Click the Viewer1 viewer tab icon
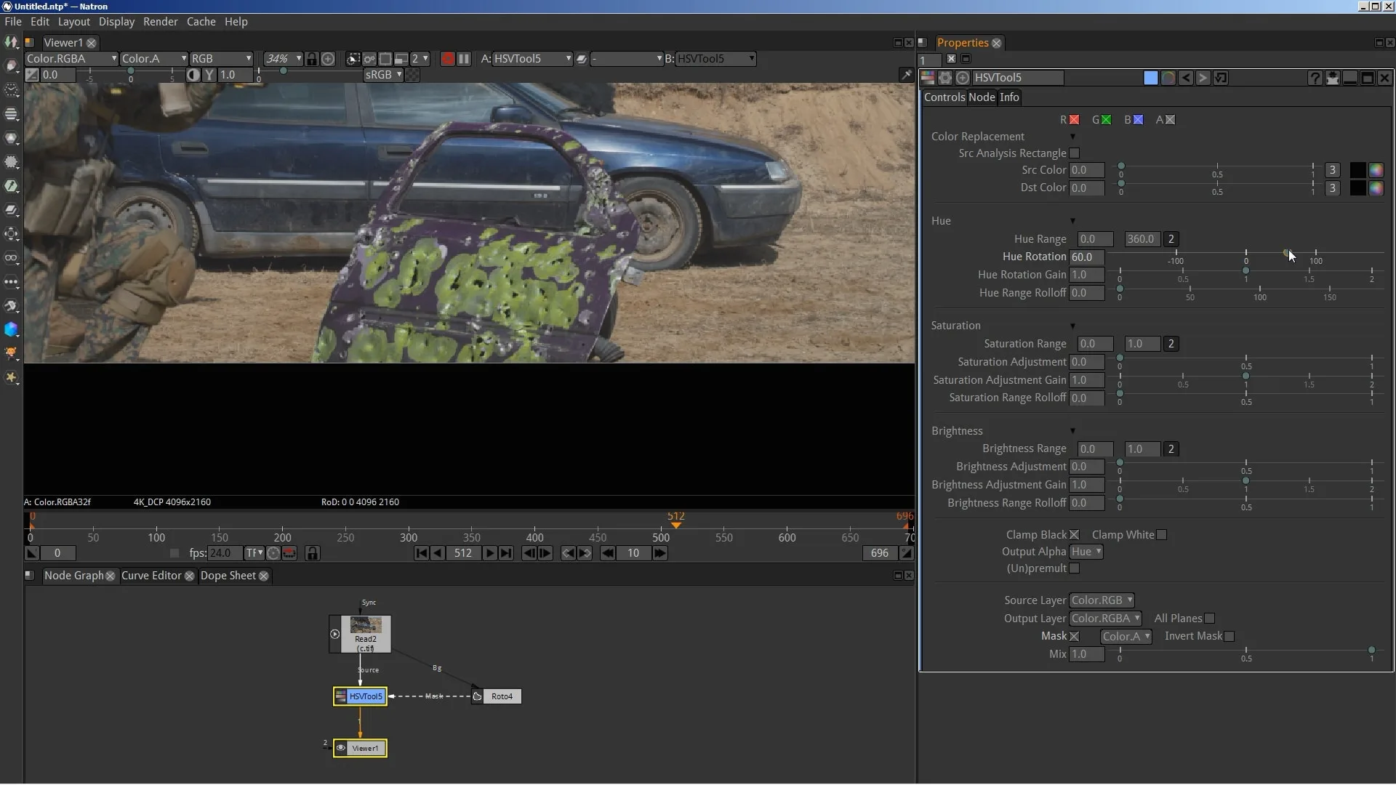The width and height of the screenshot is (1396, 785). (x=30, y=42)
